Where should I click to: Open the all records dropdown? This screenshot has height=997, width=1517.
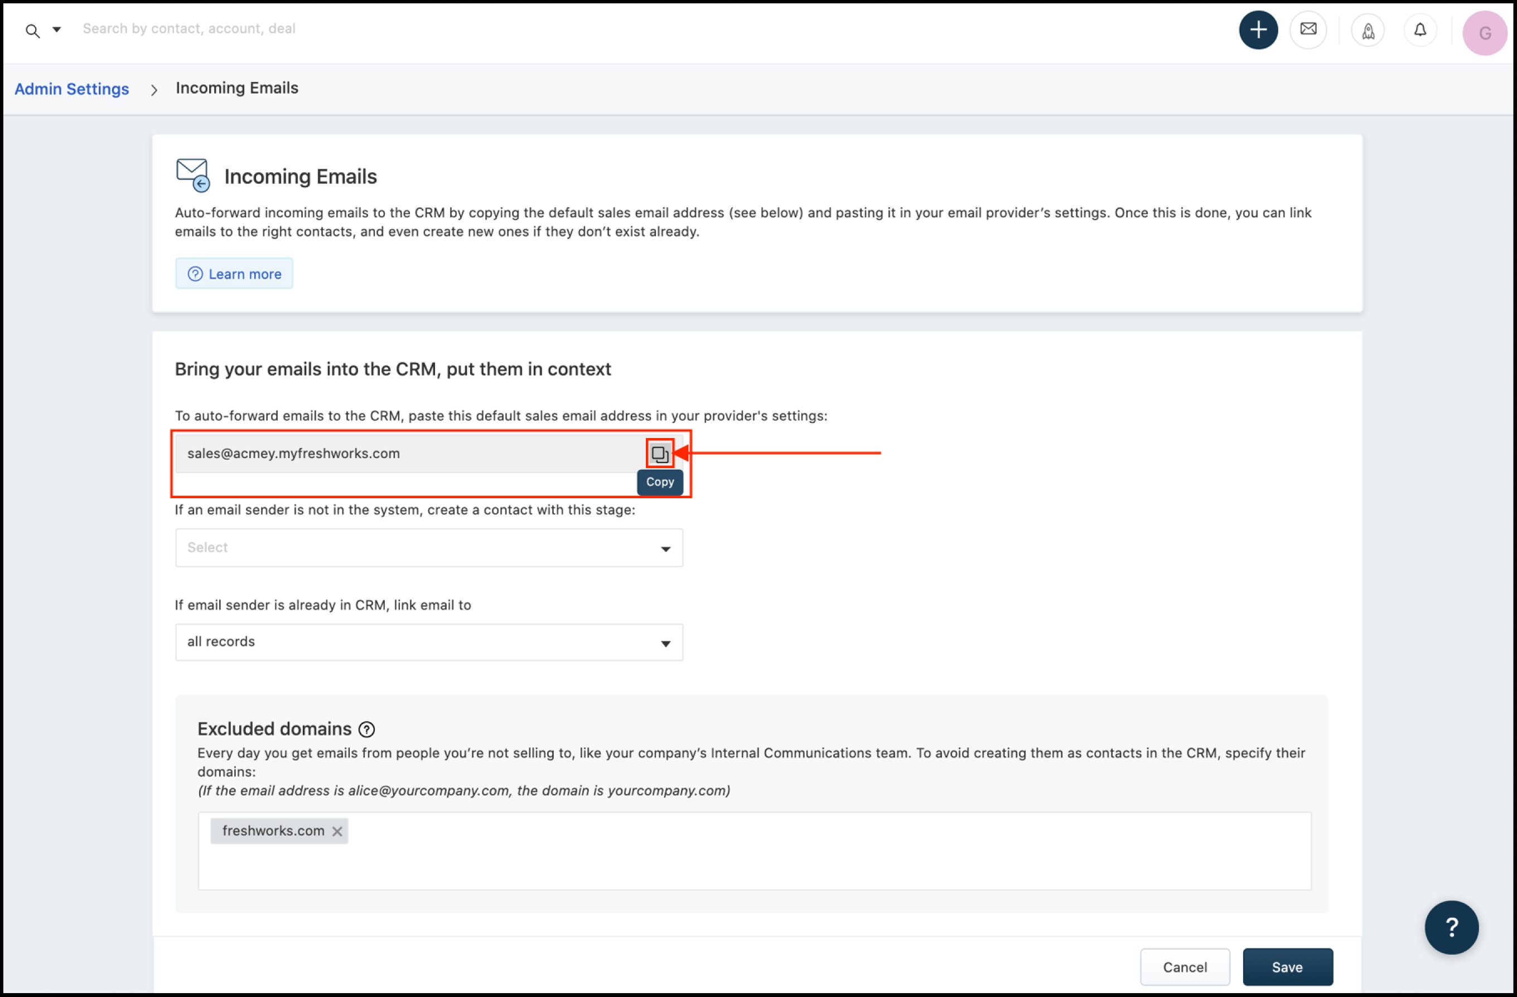[x=428, y=642]
